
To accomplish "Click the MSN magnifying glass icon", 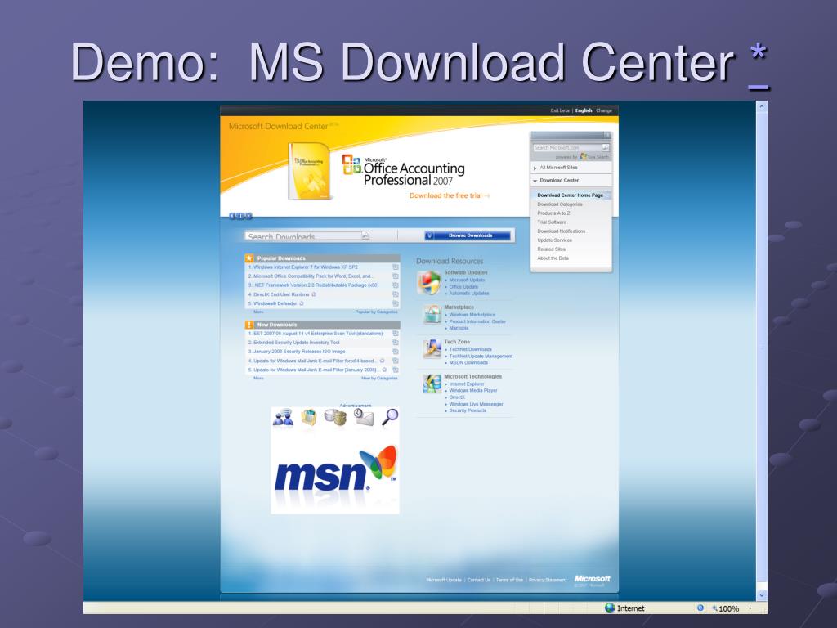I will (390, 416).
